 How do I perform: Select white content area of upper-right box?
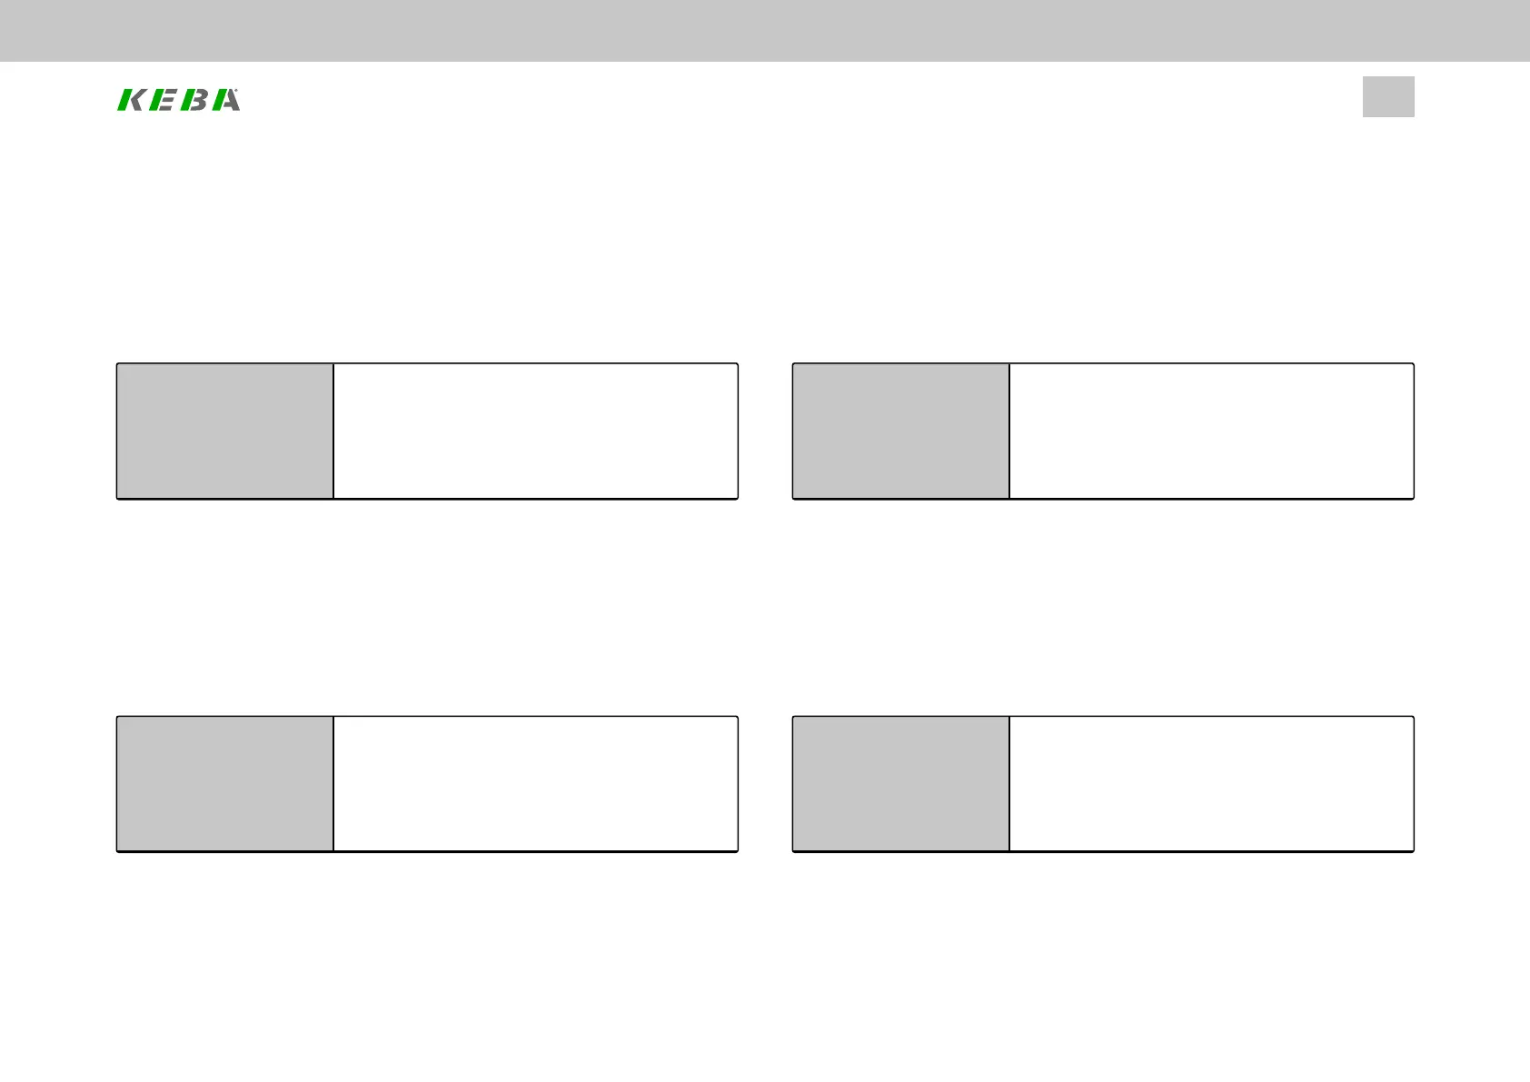click(1211, 431)
